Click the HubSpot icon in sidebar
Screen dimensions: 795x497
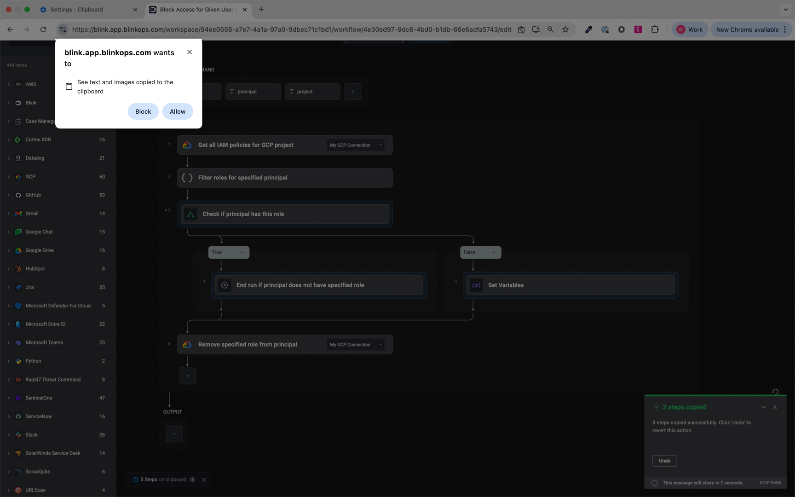tap(18, 269)
